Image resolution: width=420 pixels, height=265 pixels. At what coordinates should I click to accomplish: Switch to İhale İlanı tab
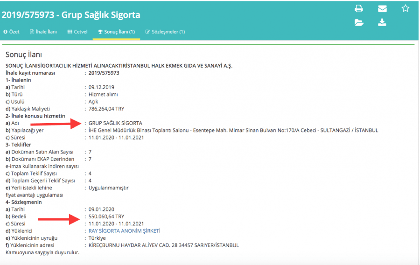43,32
